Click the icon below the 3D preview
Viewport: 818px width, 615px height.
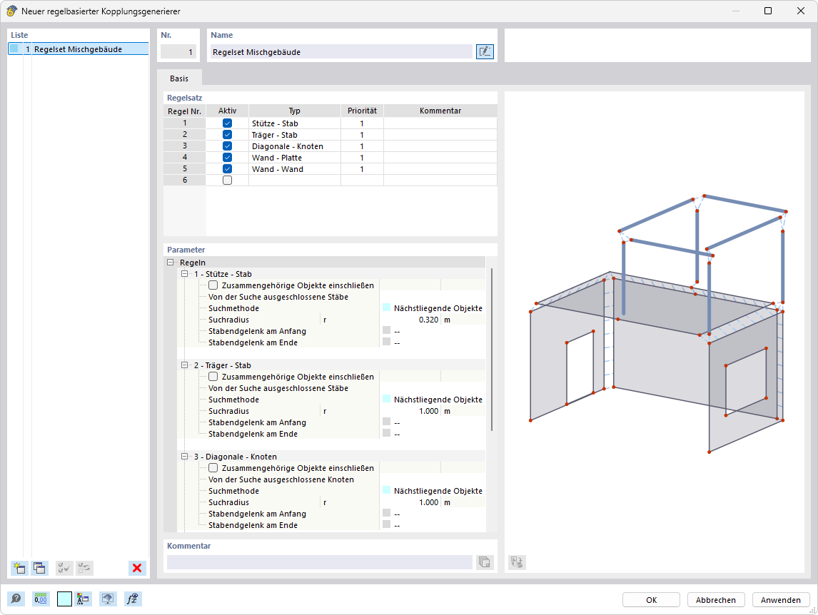pos(517,562)
